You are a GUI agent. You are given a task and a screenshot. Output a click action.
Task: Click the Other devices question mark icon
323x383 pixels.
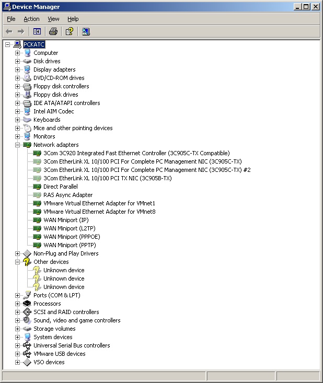[27, 262]
